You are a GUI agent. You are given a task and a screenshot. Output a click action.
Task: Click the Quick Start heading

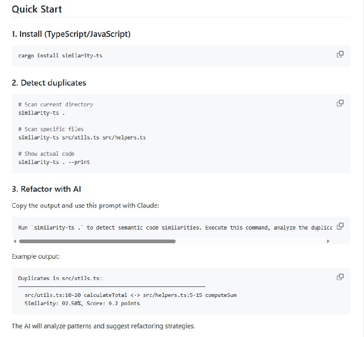[x=37, y=9]
